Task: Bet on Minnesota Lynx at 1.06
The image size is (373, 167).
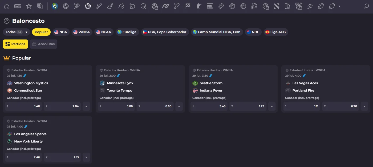Action: (116, 106)
